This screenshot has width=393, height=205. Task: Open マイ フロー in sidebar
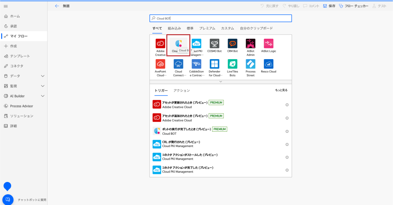(24, 36)
